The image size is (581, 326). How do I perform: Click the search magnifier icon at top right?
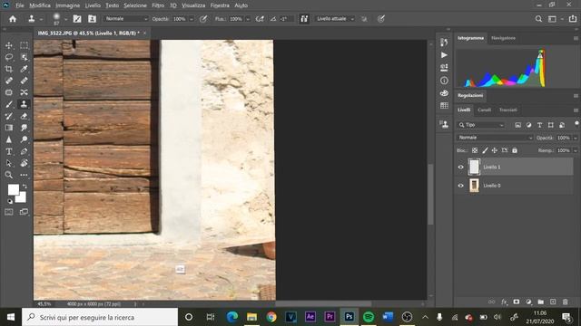[538, 19]
